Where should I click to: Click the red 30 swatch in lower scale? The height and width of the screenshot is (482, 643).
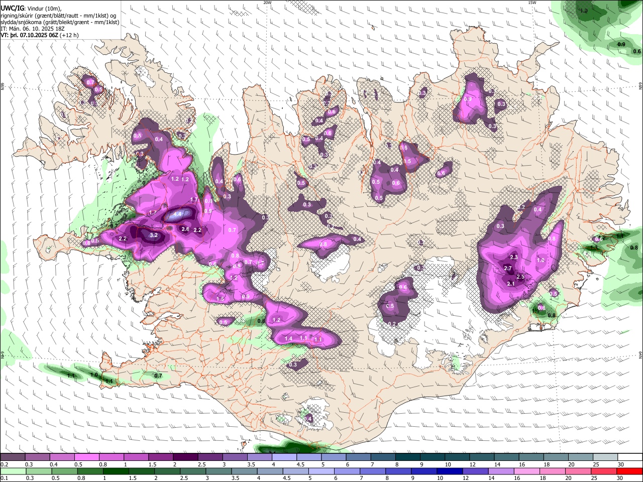629,471
